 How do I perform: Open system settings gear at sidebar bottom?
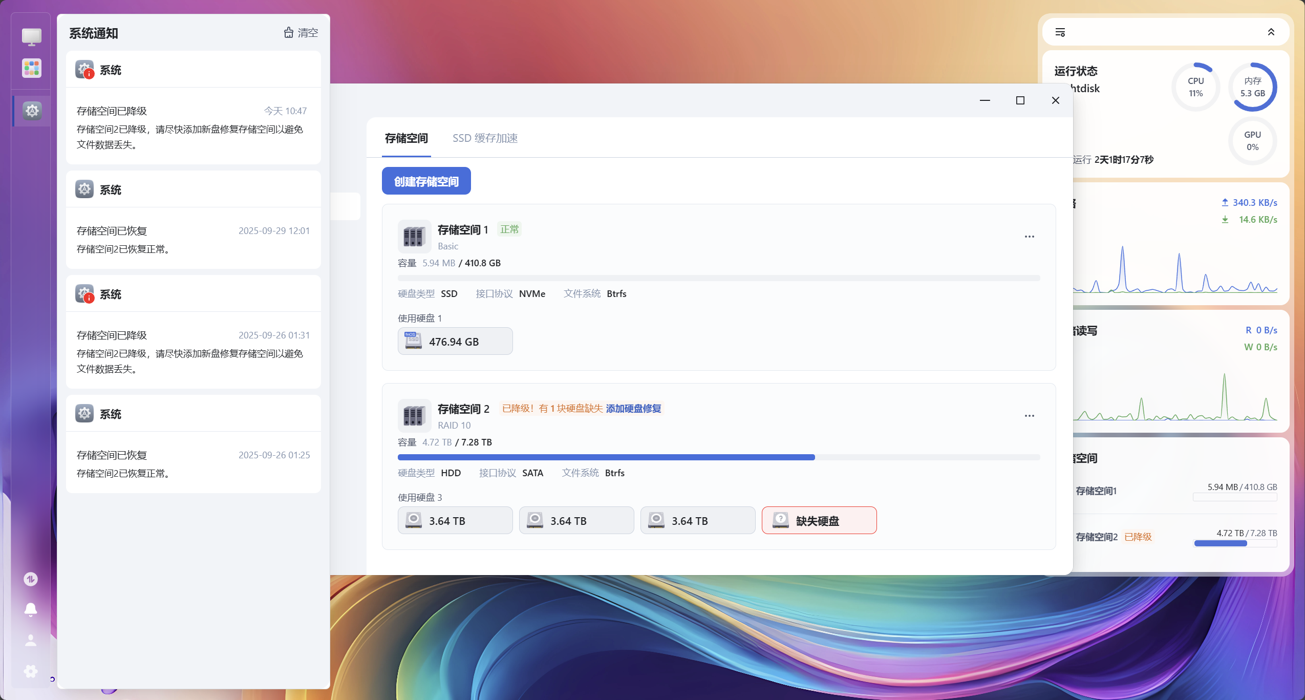(31, 671)
